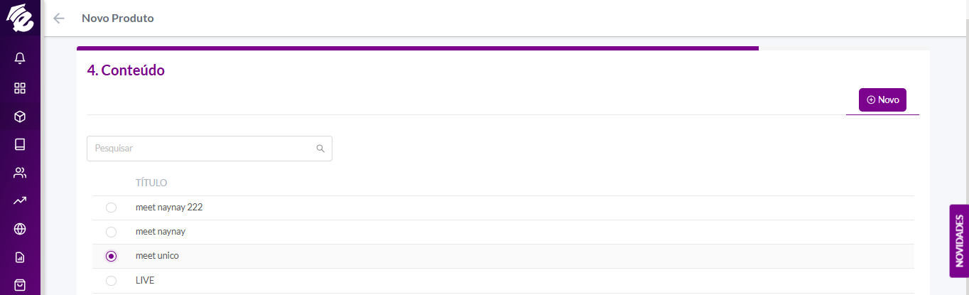Open the users icon in sidebar
This screenshot has width=969, height=295.
[x=20, y=173]
